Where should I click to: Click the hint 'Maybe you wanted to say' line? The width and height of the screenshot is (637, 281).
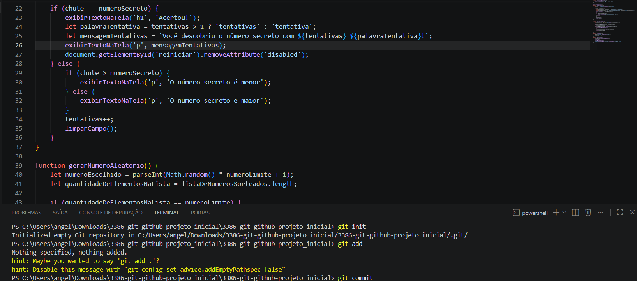pos(85,261)
